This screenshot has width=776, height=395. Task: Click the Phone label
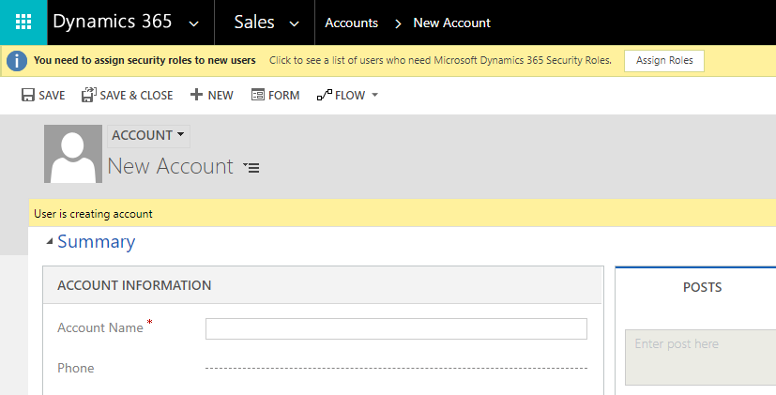76,369
